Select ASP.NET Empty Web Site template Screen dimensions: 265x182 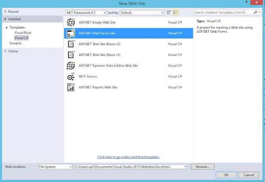pyautogui.click(x=128, y=22)
